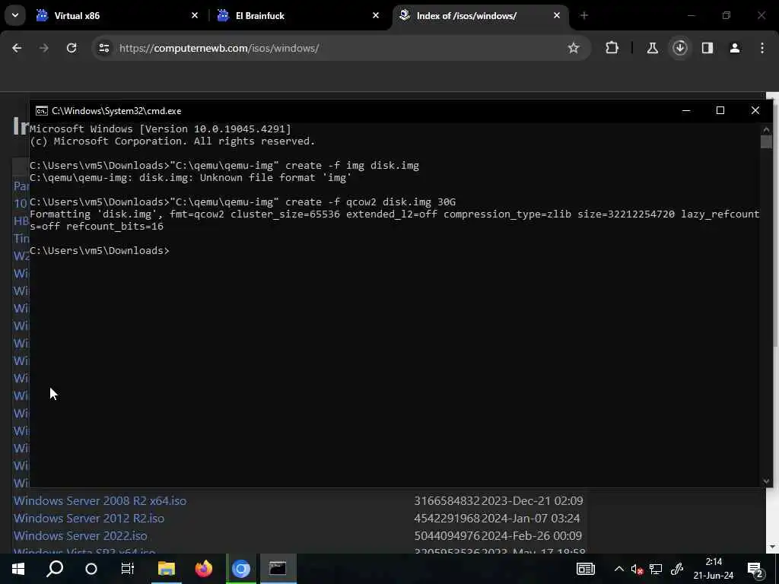Close the cmd.exe window
The width and height of the screenshot is (779, 584).
[x=755, y=110]
